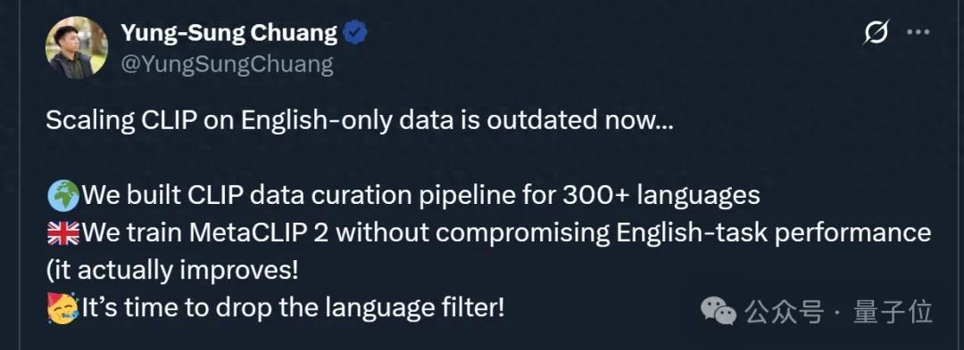Click 'English-task performance' at the line end
Screen dimensions: 964x350
click(771, 233)
